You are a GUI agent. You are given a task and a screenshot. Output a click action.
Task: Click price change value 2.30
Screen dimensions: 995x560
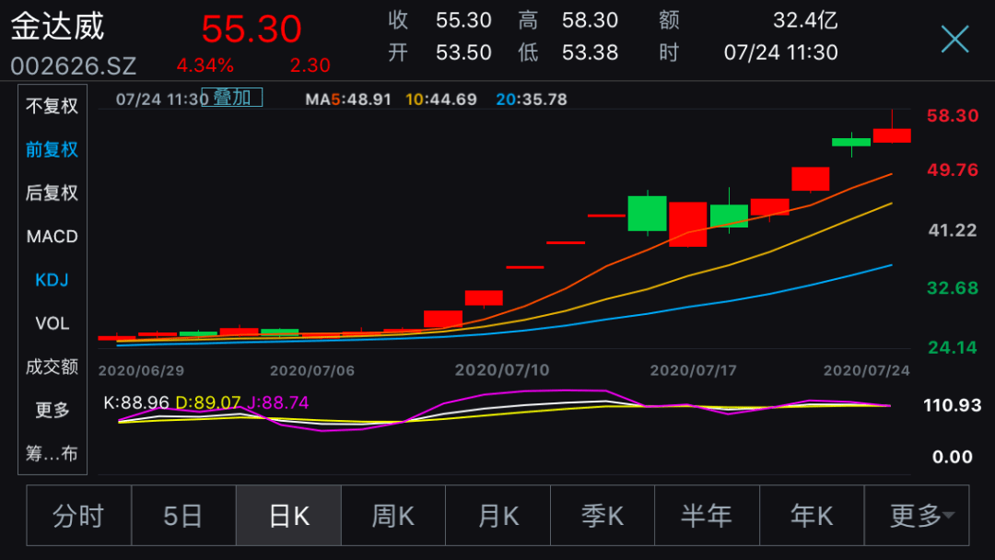coord(310,65)
